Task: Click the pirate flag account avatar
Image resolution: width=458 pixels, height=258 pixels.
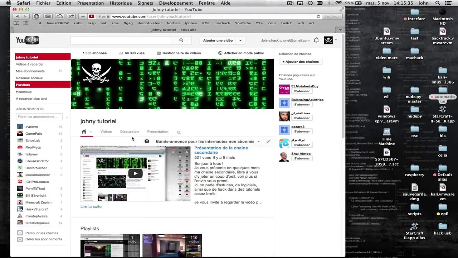Action: (328, 40)
